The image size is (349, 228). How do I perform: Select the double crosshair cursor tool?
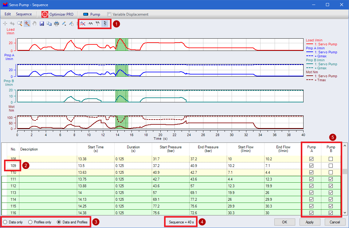tap(13, 24)
